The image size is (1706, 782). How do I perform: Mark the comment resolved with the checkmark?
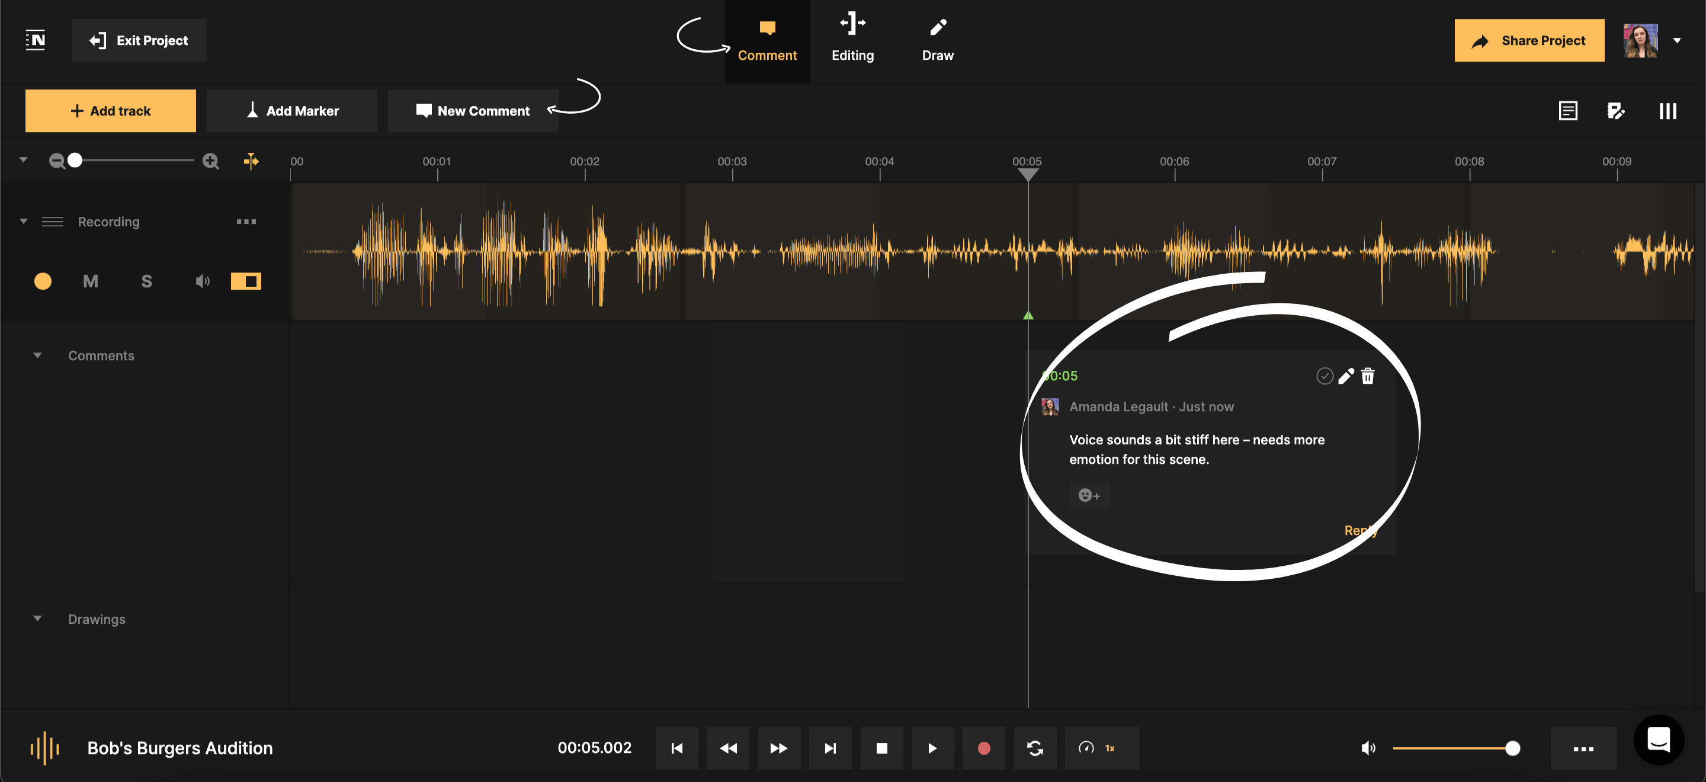1325,376
